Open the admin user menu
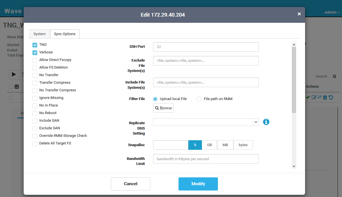342x197 pixels. [332, 12]
